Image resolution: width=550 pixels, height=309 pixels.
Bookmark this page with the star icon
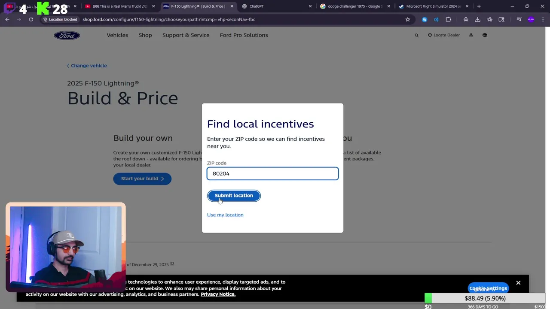408,19
